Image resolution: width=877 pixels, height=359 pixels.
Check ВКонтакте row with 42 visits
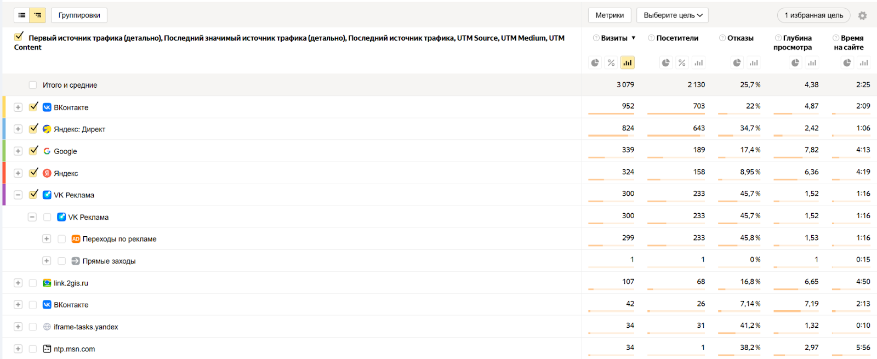(33, 305)
